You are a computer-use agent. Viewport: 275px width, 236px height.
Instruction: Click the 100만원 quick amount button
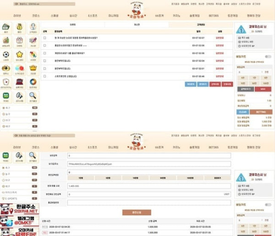click(190, 178)
